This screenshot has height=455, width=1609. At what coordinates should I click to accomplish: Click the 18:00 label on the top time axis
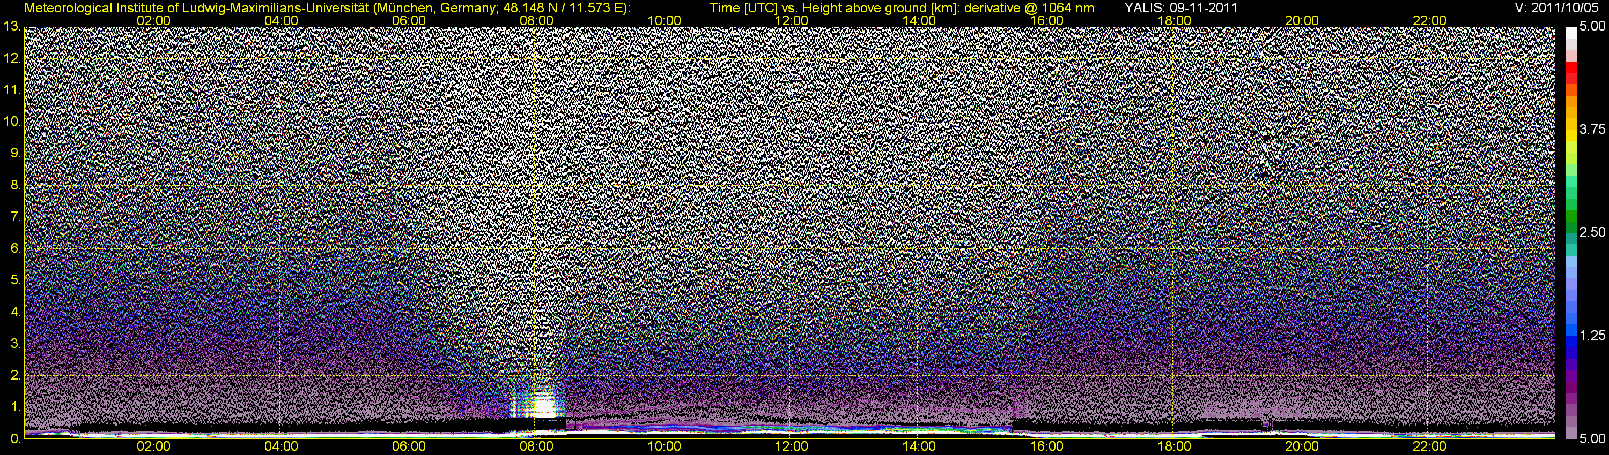pos(1174,20)
